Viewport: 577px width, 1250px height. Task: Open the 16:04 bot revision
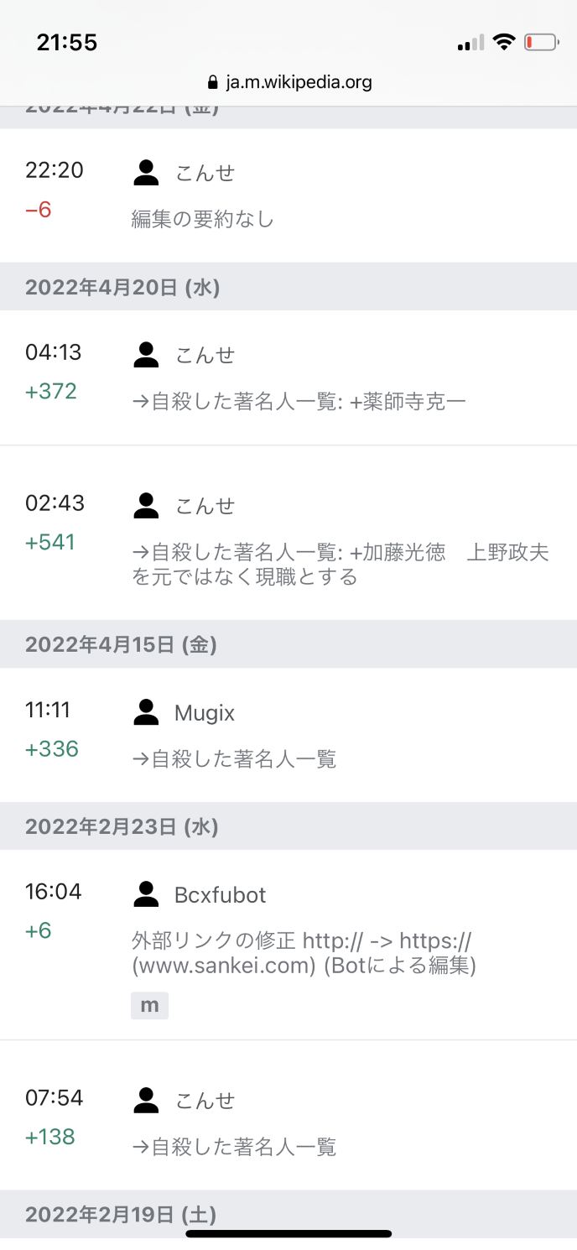(55, 893)
